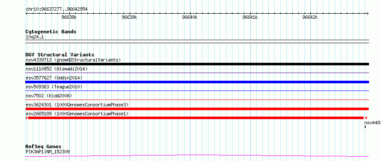
Task: Select the esv2665189 Phase1 red bar
Action: (196, 118)
